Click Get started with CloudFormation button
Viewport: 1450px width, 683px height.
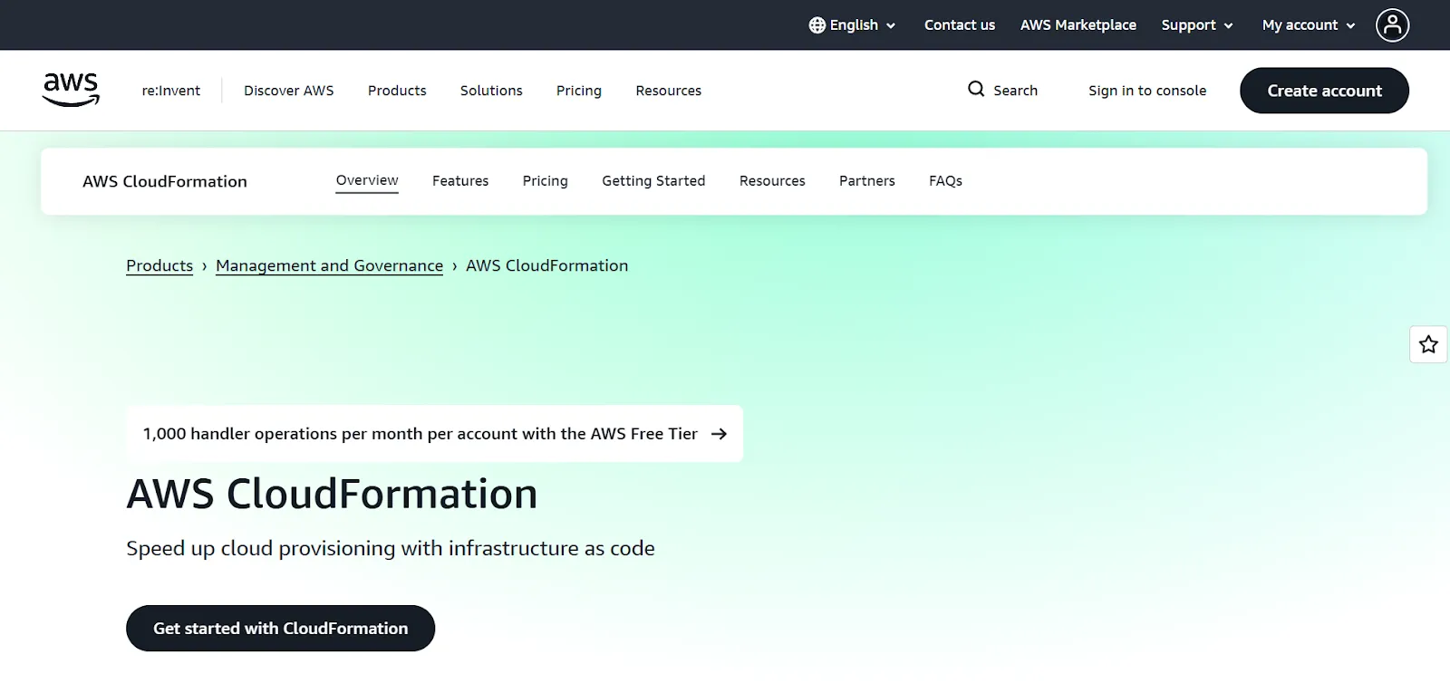tap(281, 628)
